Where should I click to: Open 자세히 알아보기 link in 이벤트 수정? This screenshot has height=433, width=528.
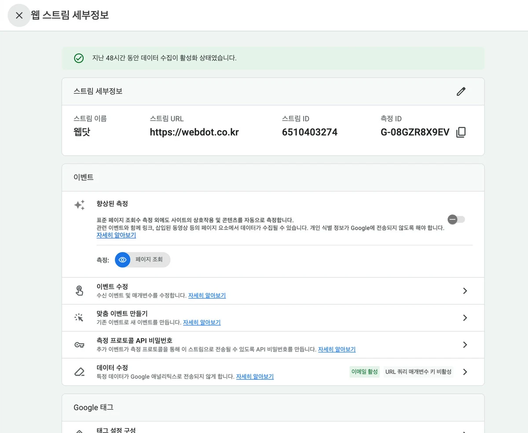(207, 295)
